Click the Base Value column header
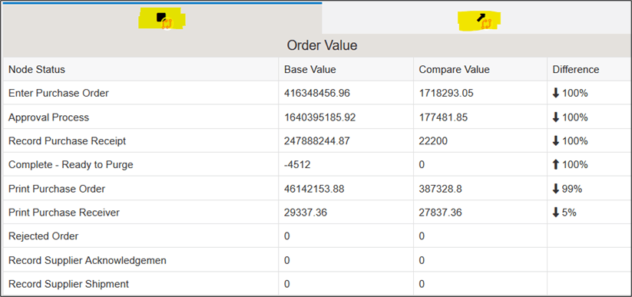632x297 pixels. 310,69
